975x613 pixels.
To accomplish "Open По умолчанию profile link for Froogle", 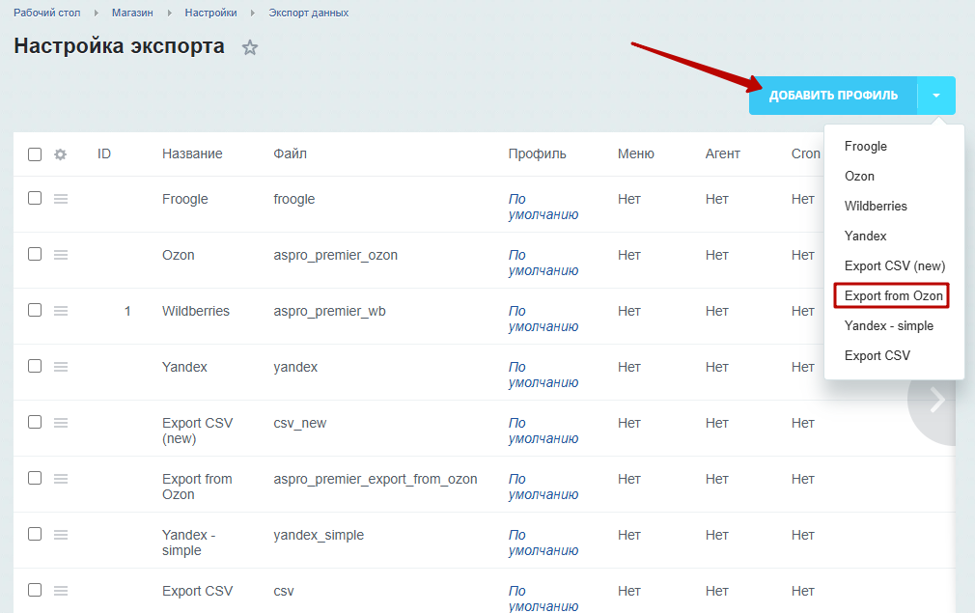I will pos(543,207).
